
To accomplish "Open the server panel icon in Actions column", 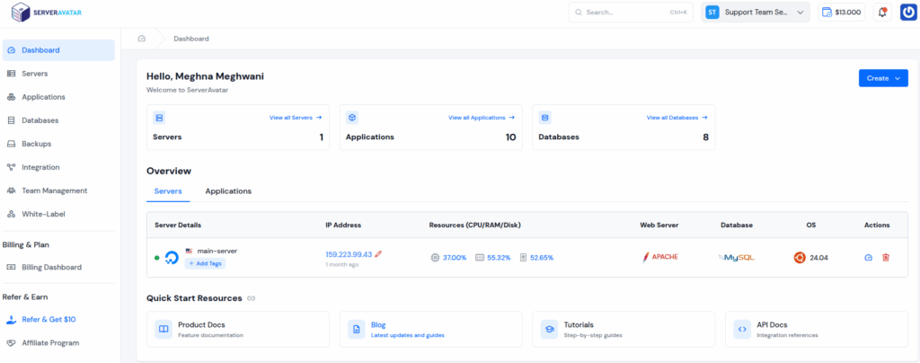I will click(868, 257).
